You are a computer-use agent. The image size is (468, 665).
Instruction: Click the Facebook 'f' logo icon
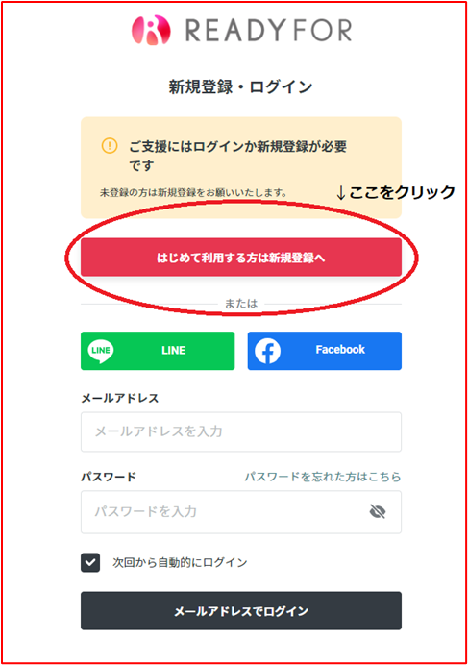(267, 351)
